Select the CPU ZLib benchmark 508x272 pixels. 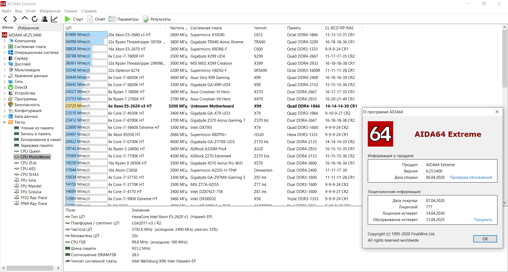[x=29, y=163]
